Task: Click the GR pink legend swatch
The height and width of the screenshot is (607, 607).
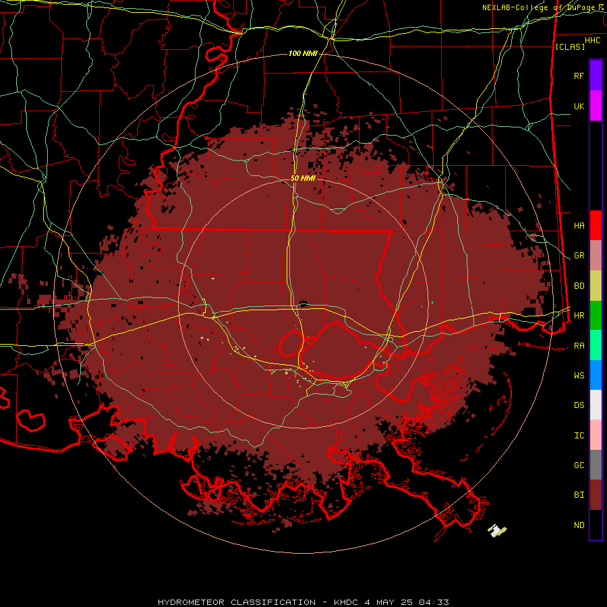Action: click(x=596, y=255)
